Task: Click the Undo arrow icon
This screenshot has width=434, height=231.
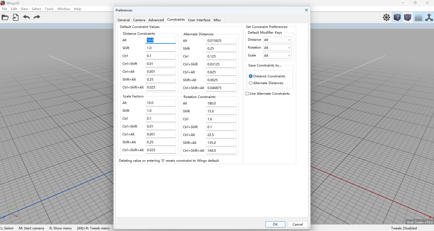Action: 26,17
